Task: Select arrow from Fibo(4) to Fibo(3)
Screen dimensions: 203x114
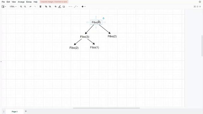Action: pos(89,29)
